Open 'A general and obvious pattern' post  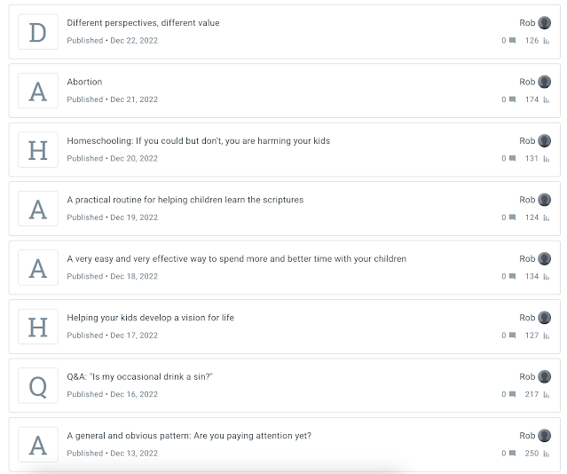coord(189,436)
